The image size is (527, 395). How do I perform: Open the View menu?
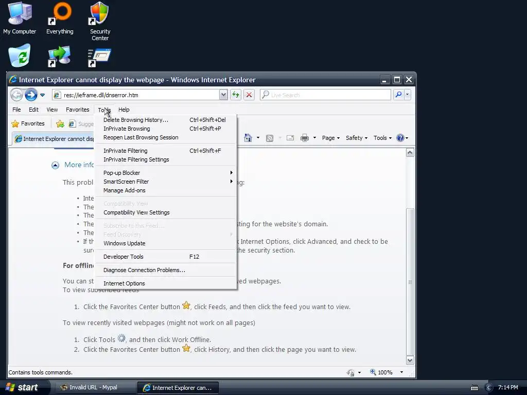tap(52, 110)
